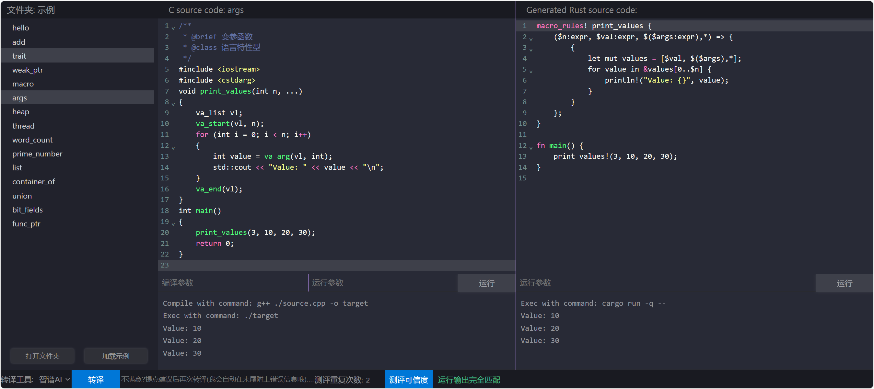
Task: Select bit_fields example
Action: click(x=77, y=210)
